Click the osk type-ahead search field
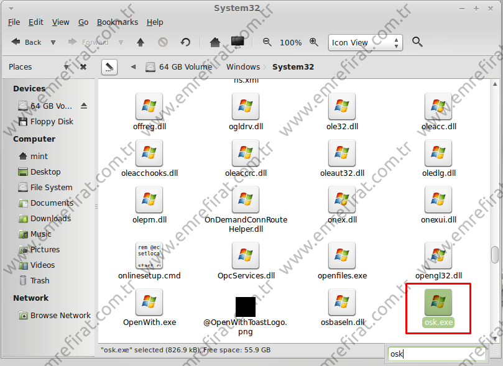This screenshot has height=366, width=503. [x=436, y=354]
